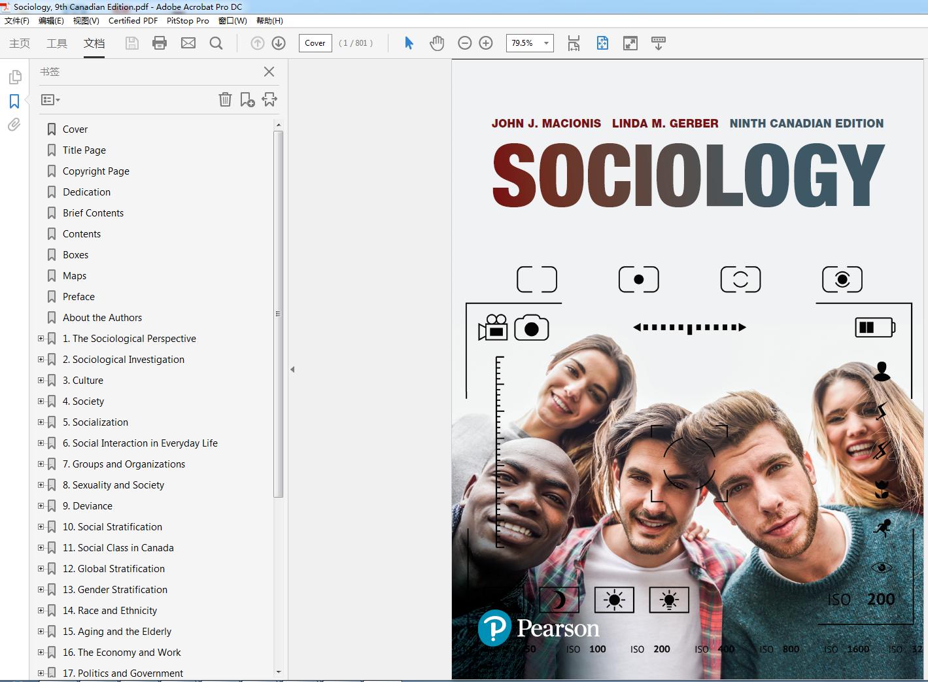Click the zoom in plus icon

pos(486,43)
